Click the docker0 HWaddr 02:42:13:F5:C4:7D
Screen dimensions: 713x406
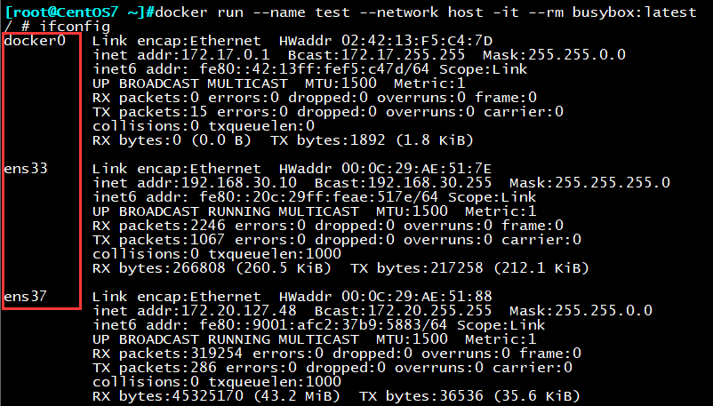tap(386, 41)
